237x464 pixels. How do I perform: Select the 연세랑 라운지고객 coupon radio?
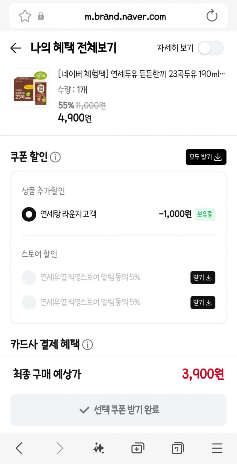[x=29, y=214]
